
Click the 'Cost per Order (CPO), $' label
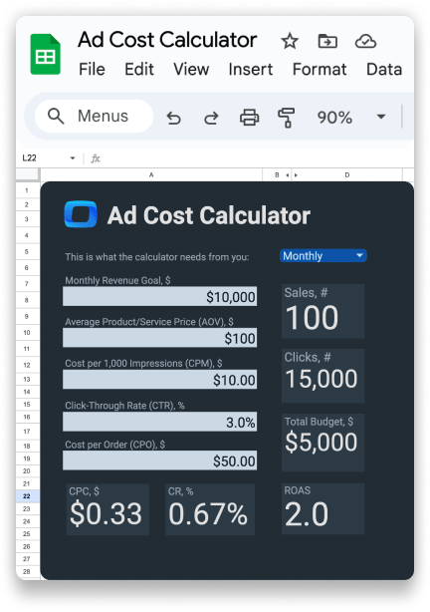click(x=115, y=445)
